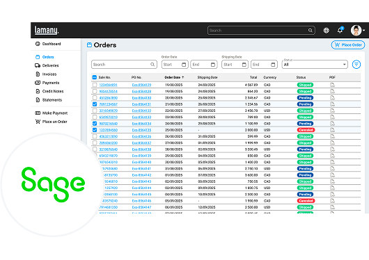Open the user avatar account menu
Image resolution: width=369 pixels, height=260 pixels.
coord(357,31)
